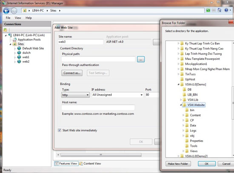
Task: Click the DB folder icon
Action: pyautogui.click(x=184, y=90)
